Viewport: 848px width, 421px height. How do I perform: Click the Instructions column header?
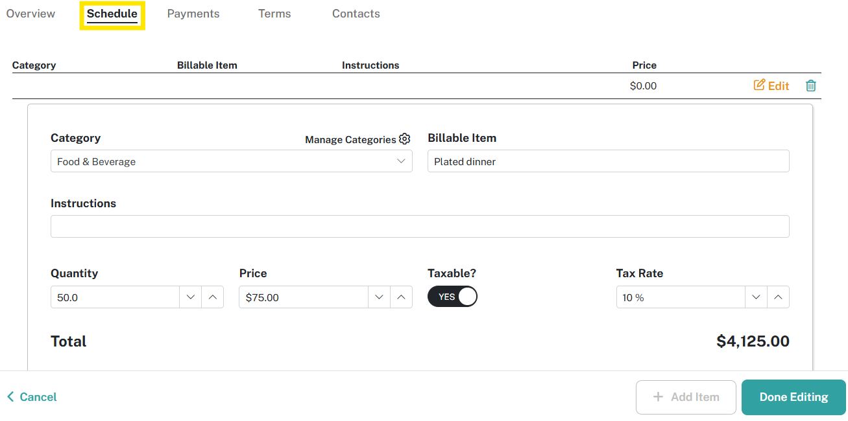[x=370, y=65]
